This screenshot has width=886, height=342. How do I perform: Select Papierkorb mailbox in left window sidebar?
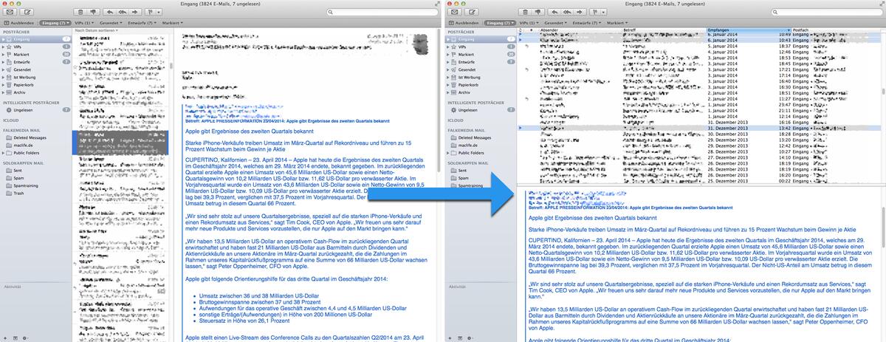coord(36,84)
